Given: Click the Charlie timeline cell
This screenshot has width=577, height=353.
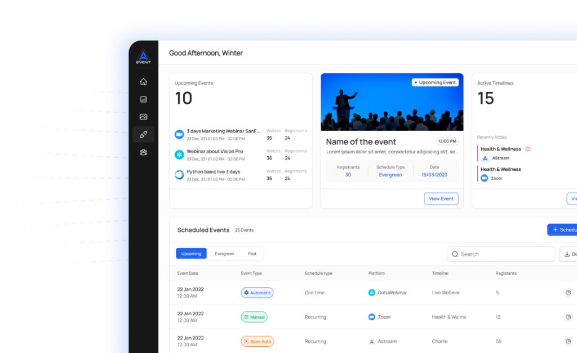Looking at the screenshot, I should pos(440,341).
